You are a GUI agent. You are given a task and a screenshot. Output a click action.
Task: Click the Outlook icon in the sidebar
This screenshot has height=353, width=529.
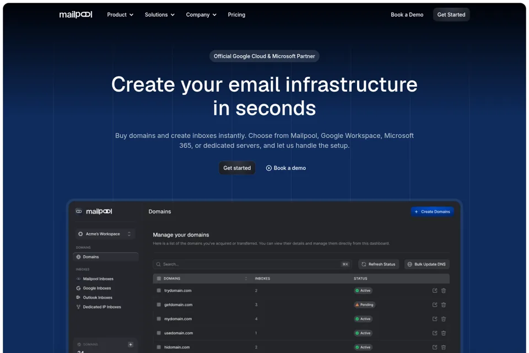click(78, 297)
